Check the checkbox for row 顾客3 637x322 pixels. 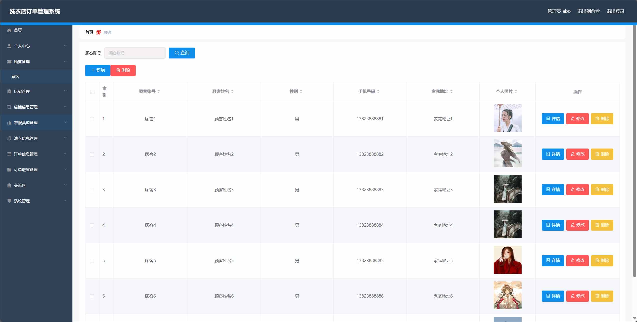pyautogui.click(x=92, y=190)
